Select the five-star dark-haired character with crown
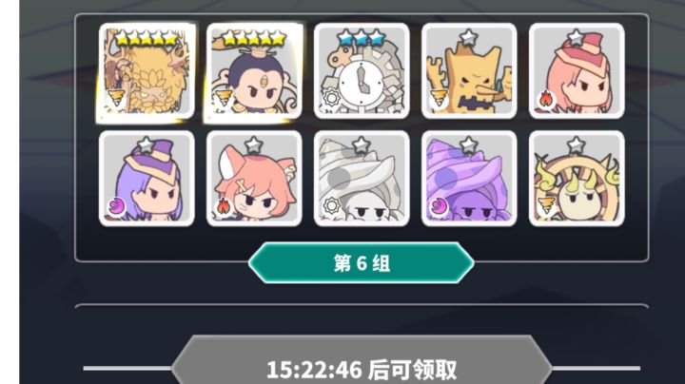Image resolution: width=685 pixels, height=384 pixels. [x=254, y=71]
